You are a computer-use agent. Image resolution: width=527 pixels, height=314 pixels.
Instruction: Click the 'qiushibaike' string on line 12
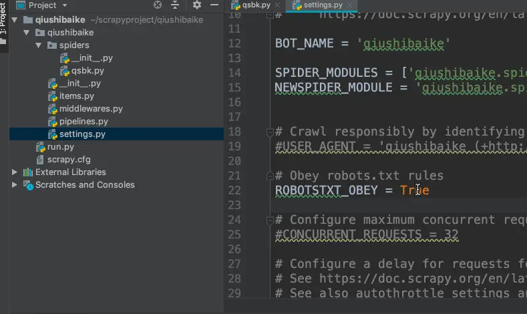(x=403, y=43)
